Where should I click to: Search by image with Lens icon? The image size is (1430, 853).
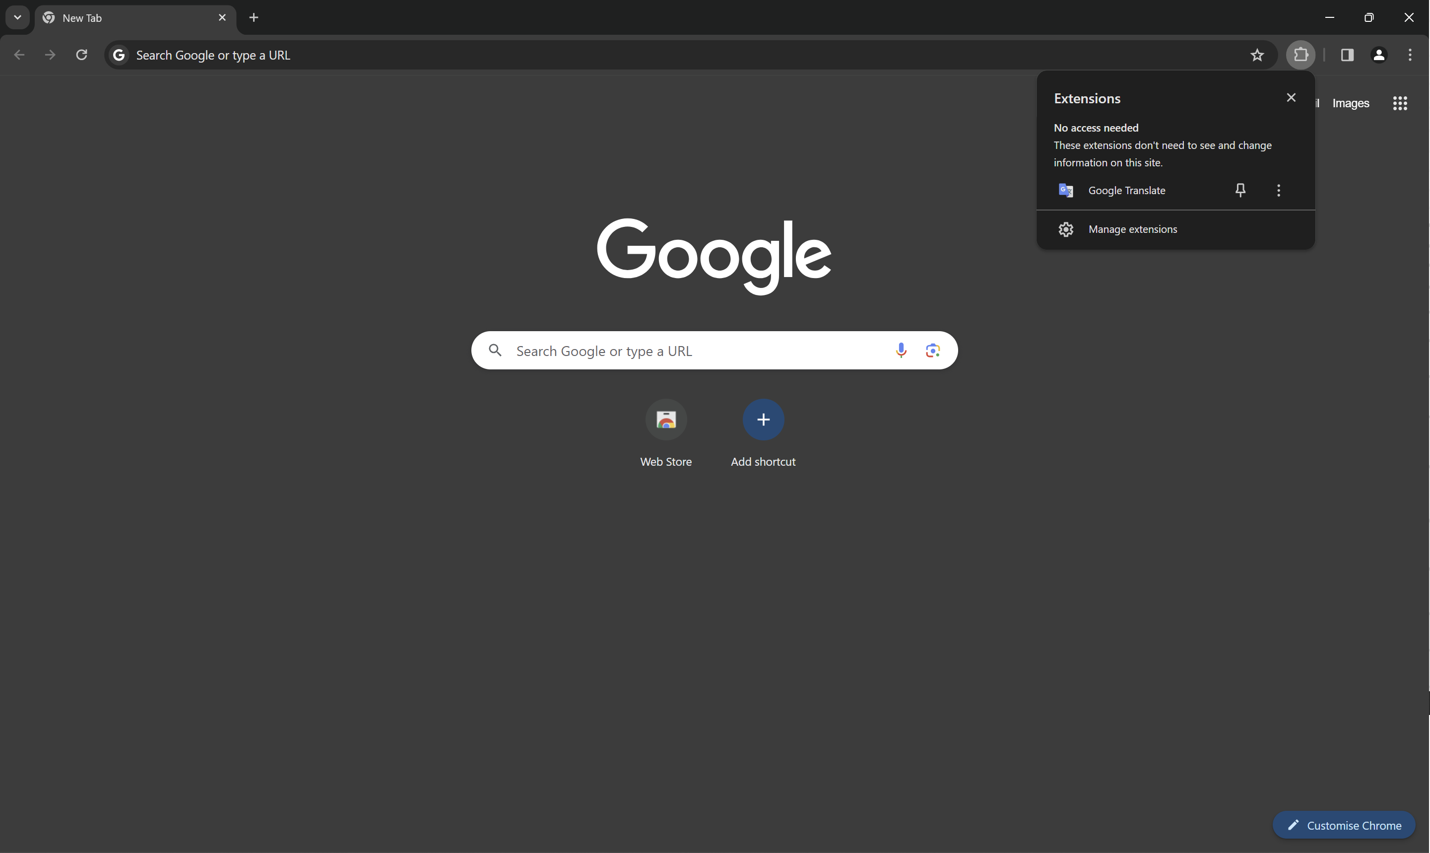click(x=932, y=350)
